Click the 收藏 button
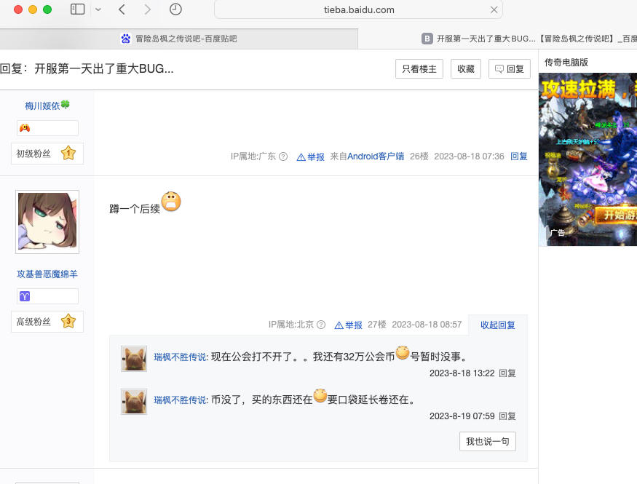637x484 pixels. coord(466,69)
